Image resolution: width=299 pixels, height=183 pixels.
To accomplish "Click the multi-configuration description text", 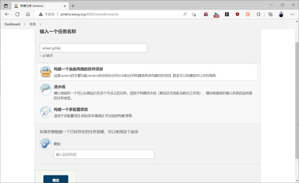I will pos(93,116).
